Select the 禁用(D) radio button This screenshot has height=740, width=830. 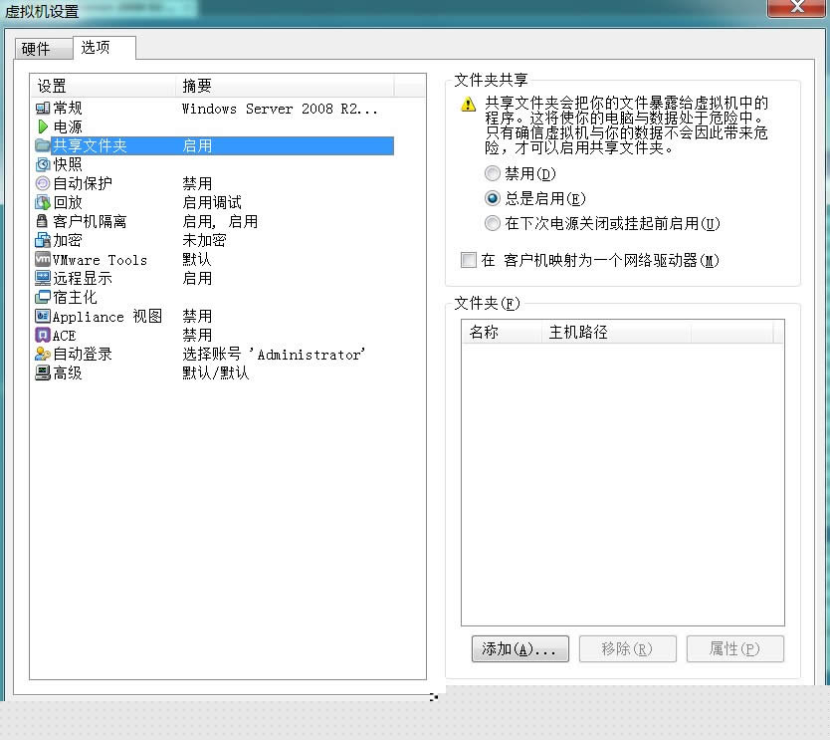493,173
